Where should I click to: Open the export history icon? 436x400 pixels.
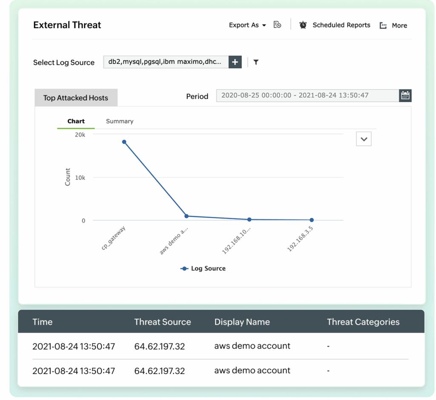277,25
